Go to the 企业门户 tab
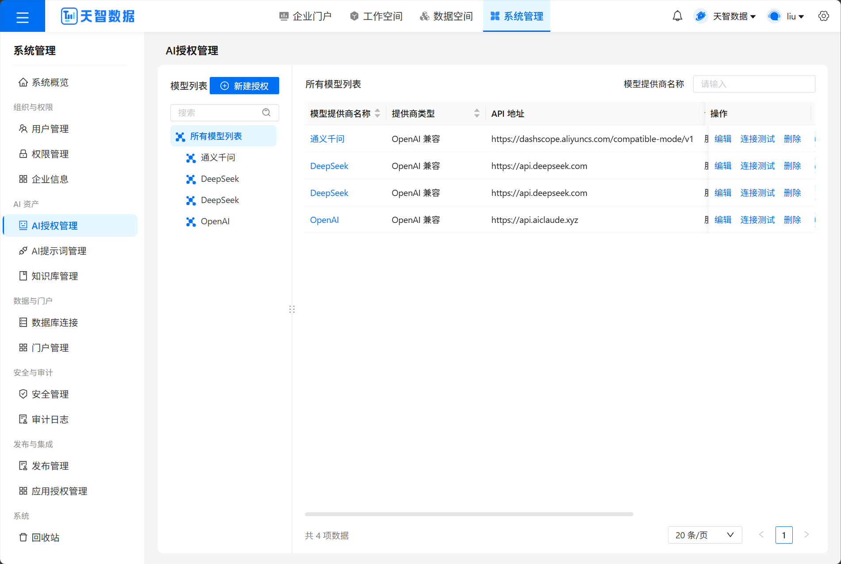Image resolution: width=841 pixels, height=564 pixels. [305, 16]
